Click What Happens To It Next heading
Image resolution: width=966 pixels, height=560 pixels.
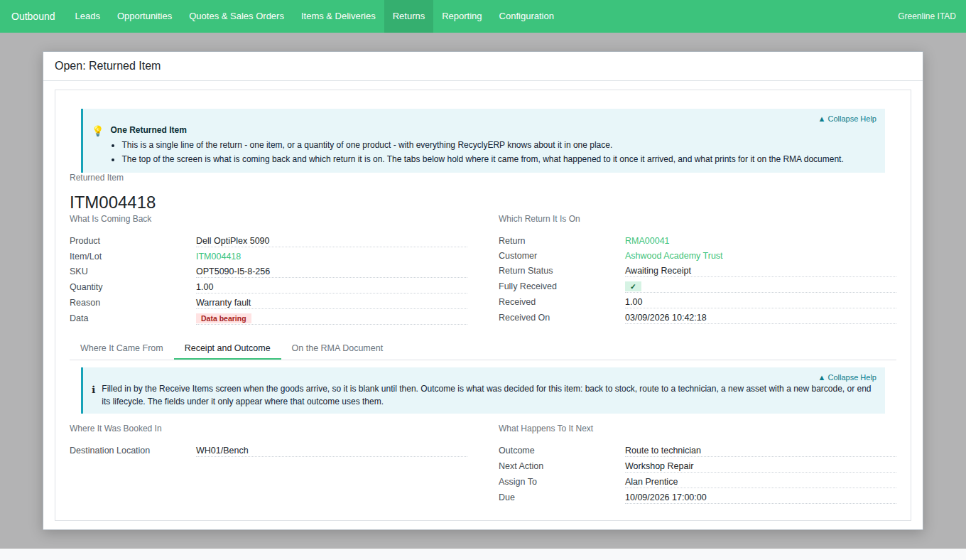tap(546, 429)
